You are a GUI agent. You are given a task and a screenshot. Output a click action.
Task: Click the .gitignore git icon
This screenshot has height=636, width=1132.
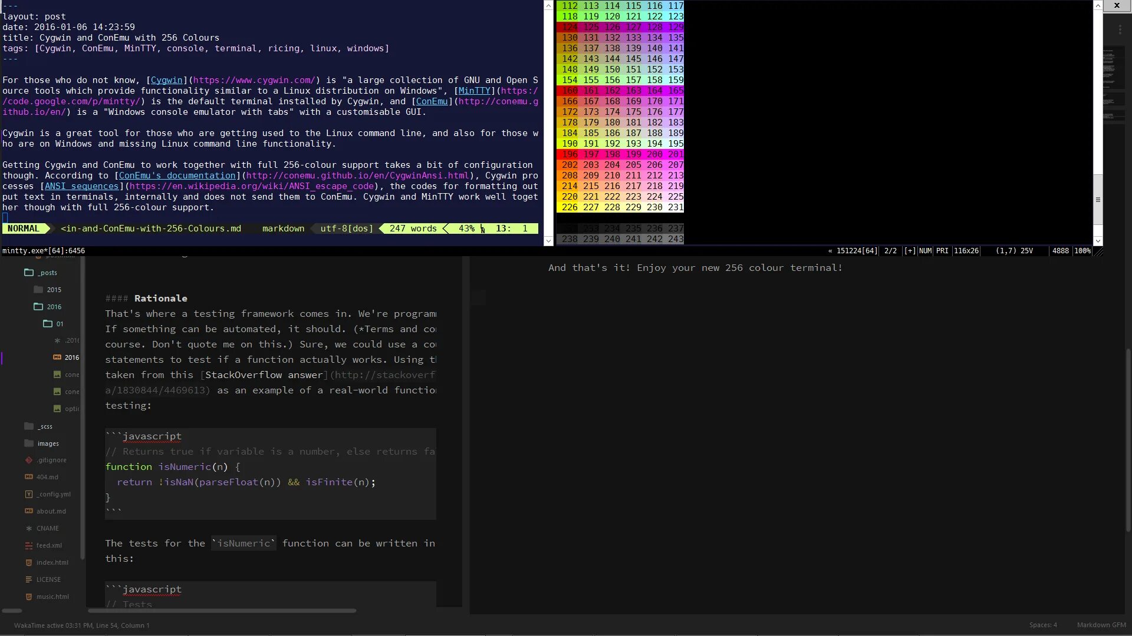coord(29,460)
